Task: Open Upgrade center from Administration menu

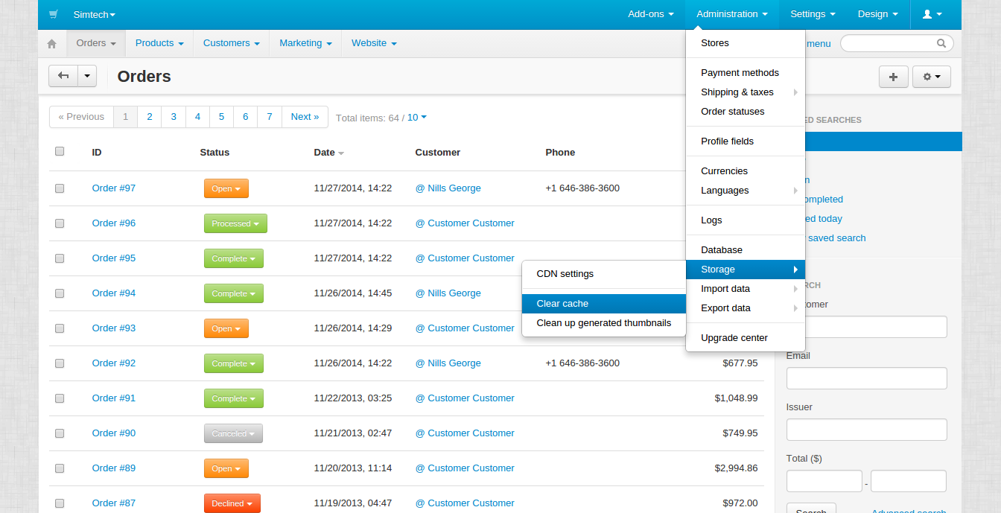Action: (x=734, y=338)
